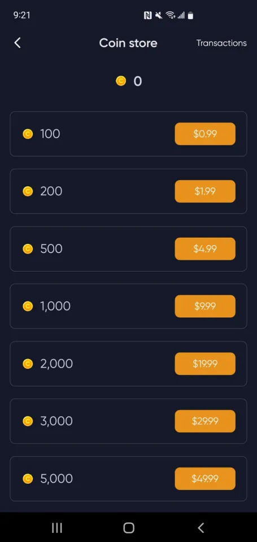The width and height of the screenshot is (257, 542).
Task: Open Android recent apps button
Action: (x=56, y=527)
